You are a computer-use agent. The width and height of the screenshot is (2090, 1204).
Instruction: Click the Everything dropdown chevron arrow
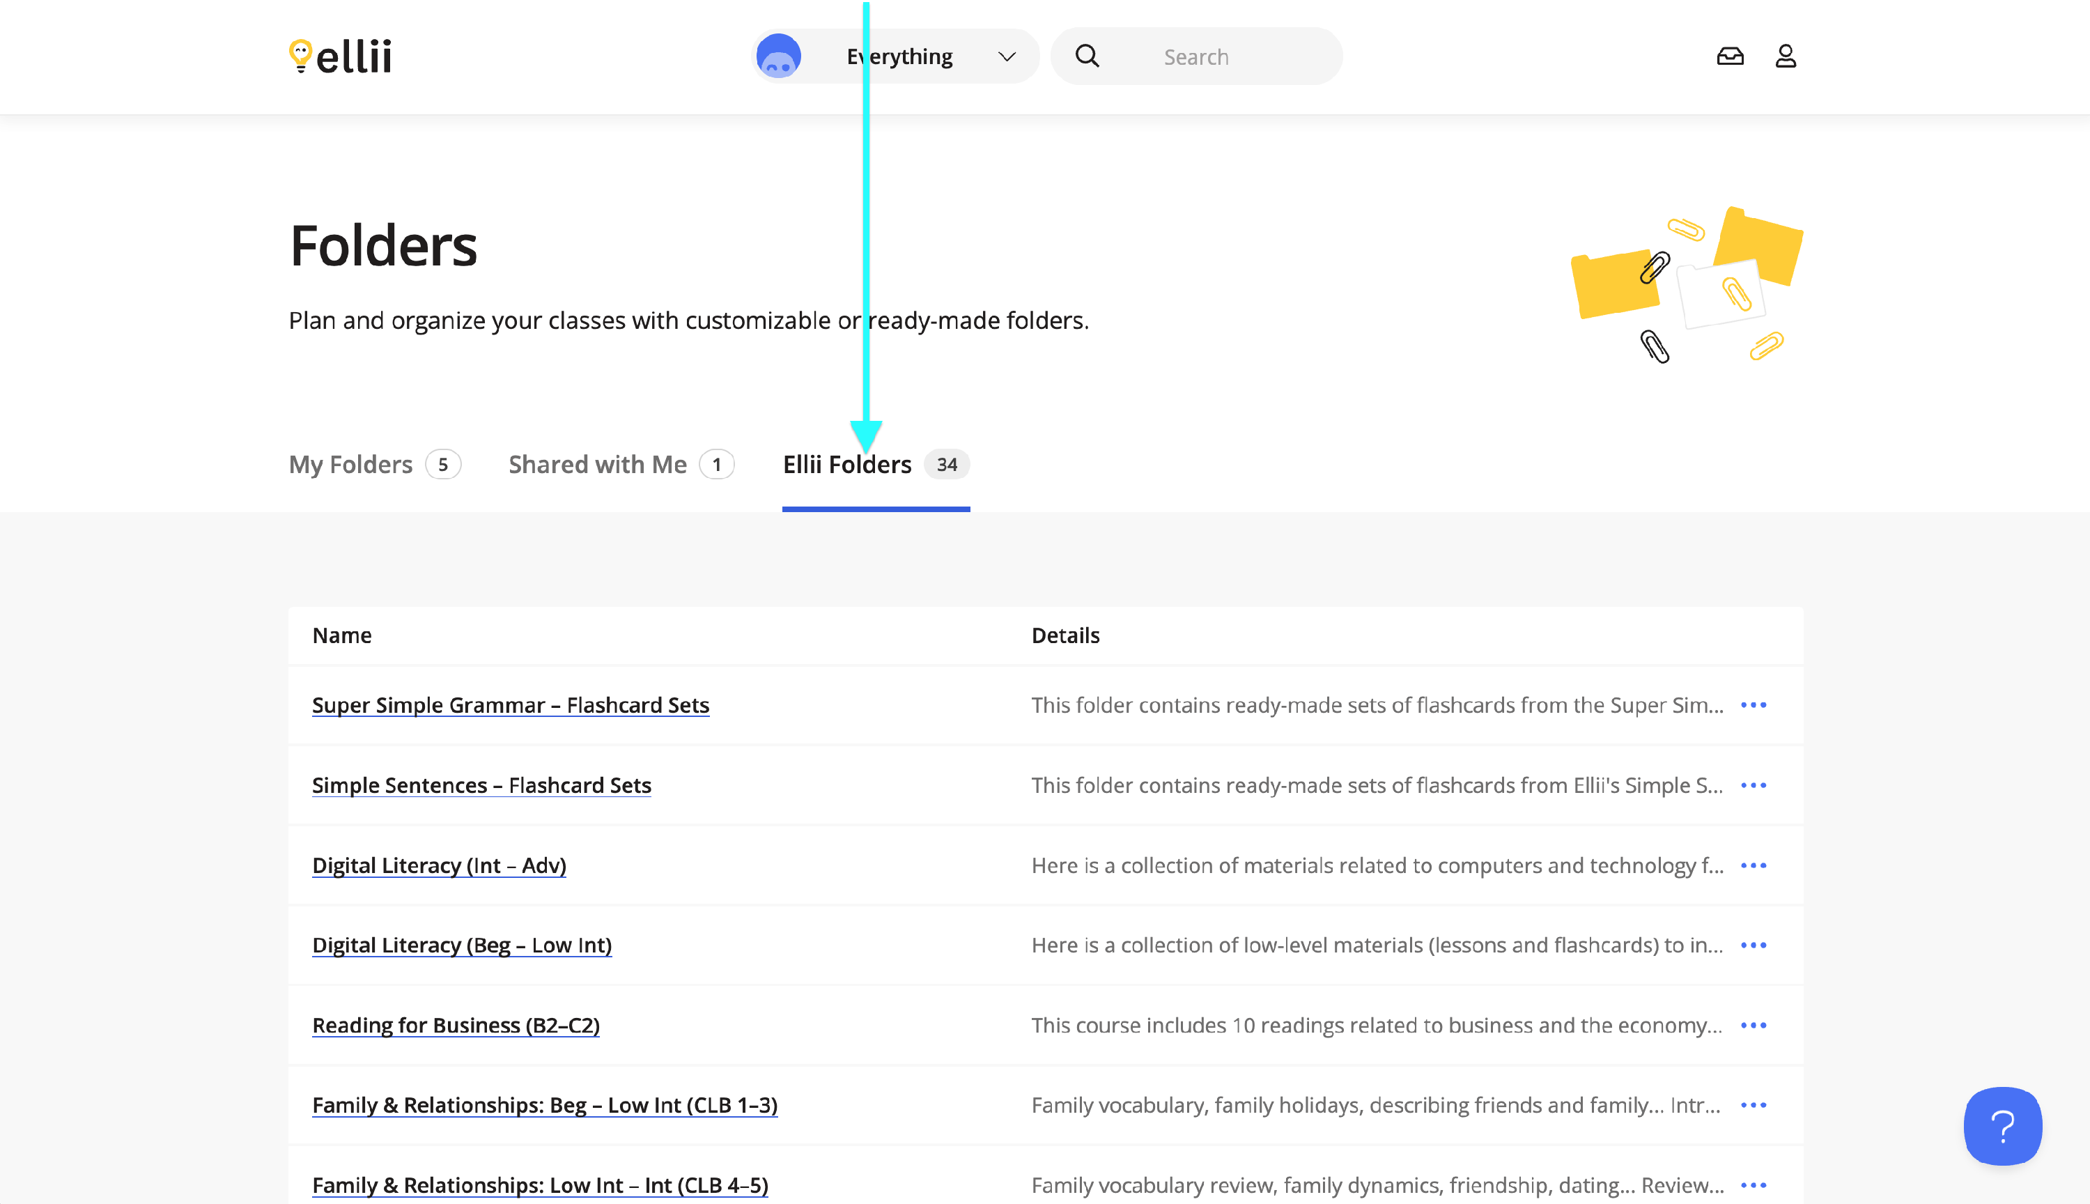pos(1006,56)
